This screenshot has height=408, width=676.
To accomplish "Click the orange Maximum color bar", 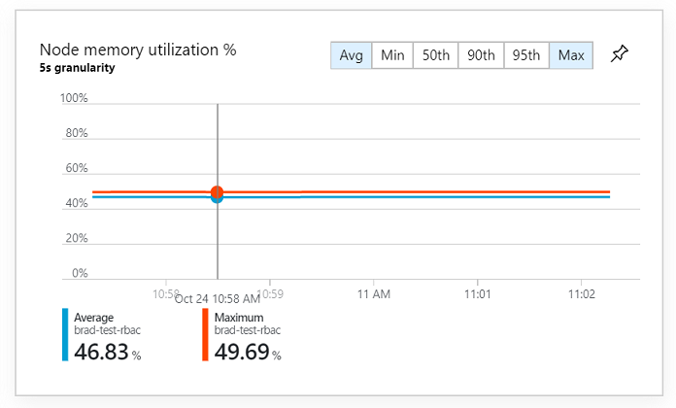I will (205, 335).
